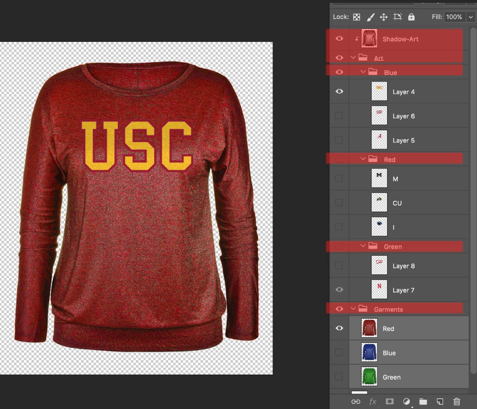Select Layer 5 thumbnail
Screen dimensions: 477x409
379,140
